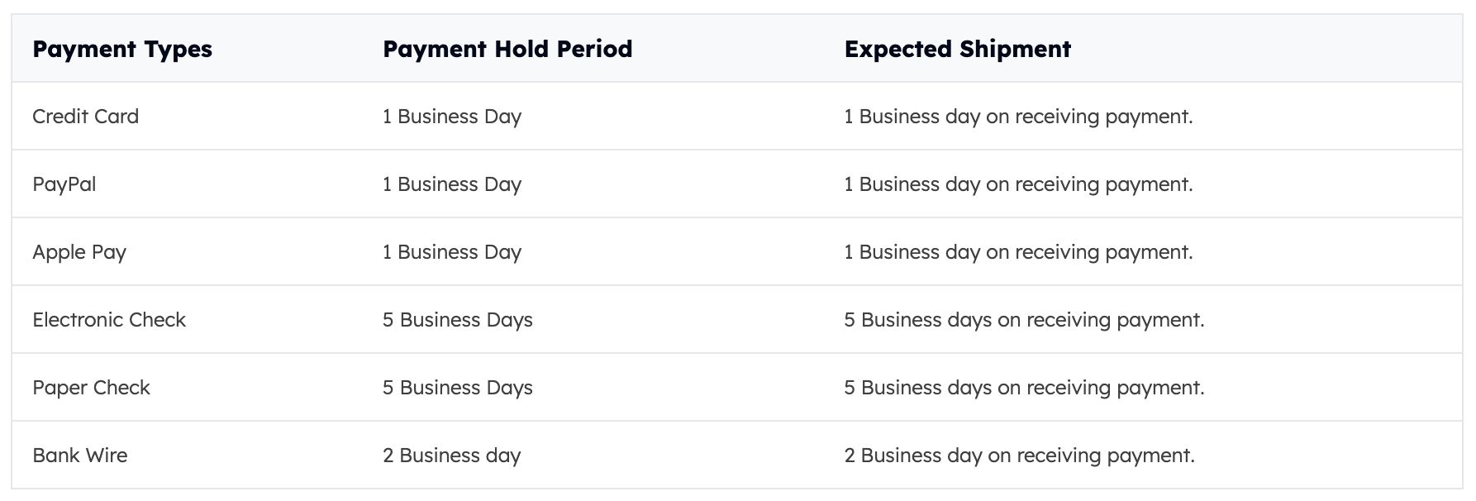
Task: Click PayPal's expected shipment text
Action: (1018, 184)
